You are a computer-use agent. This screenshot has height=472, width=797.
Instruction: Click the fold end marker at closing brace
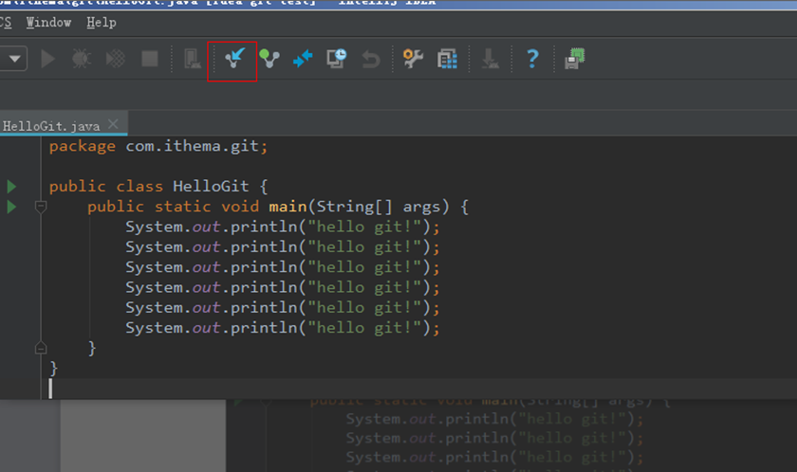tap(41, 348)
